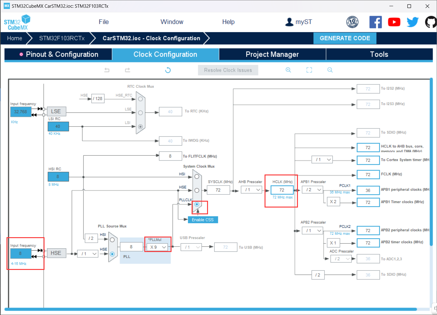The image size is (437, 315).
Task: Click CarSTM32.ioc Clock Configuration breadcrumb
Action: pyautogui.click(x=151, y=38)
